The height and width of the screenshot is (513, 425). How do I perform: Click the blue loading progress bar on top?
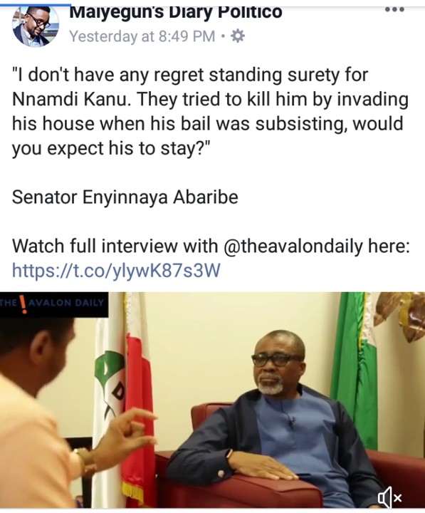click(36, 4)
